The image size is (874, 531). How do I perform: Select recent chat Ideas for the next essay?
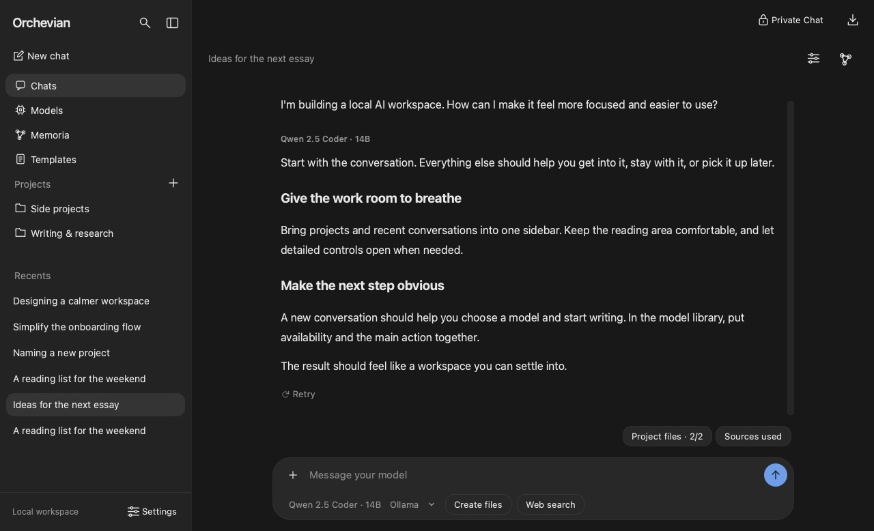coord(96,405)
